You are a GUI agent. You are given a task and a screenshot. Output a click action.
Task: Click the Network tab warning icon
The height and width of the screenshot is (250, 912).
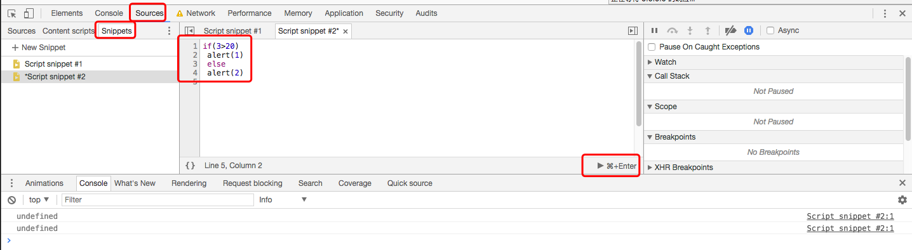180,13
